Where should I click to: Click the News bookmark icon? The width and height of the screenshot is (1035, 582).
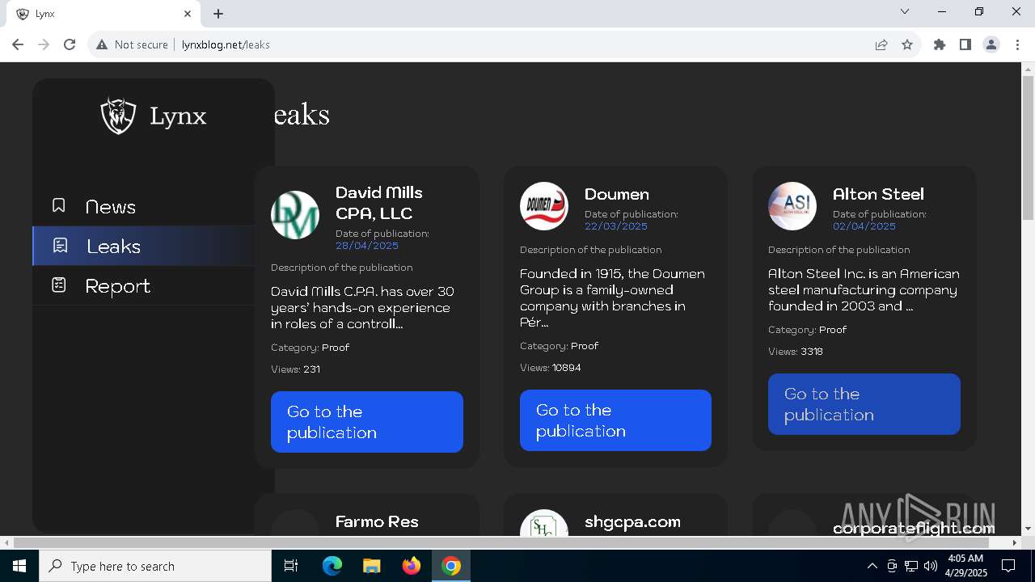point(58,206)
